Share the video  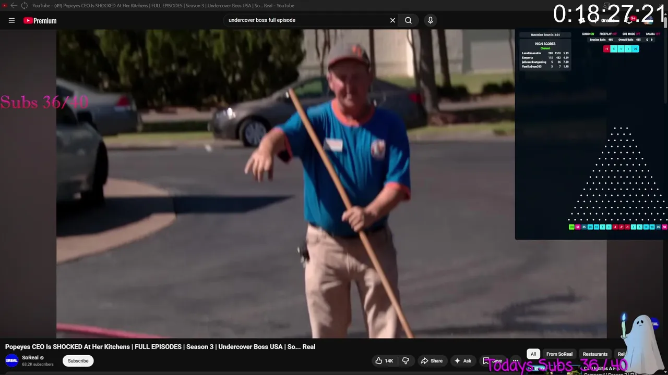coord(432,360)
